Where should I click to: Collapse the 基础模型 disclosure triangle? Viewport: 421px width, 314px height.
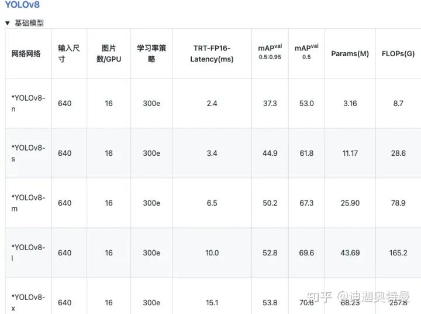8,23
